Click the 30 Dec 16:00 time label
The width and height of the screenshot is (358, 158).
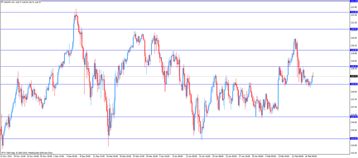pos(152,157)
